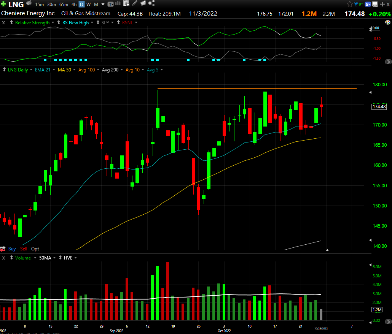Click the Oil & Gas Midstream industry label
This screenshot has width=392, height=334.
[x=86, y=13]
